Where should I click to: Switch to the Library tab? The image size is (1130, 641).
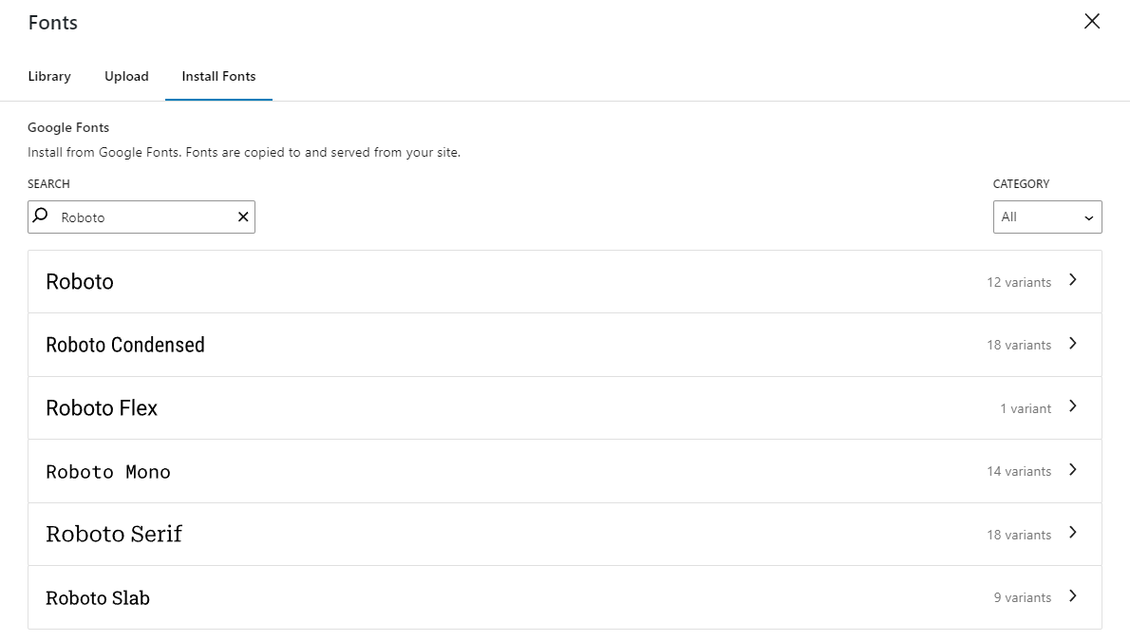(x=49, y=76)
